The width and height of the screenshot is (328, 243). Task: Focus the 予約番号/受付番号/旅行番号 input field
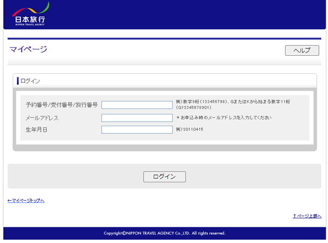click(x=137, y=105)
